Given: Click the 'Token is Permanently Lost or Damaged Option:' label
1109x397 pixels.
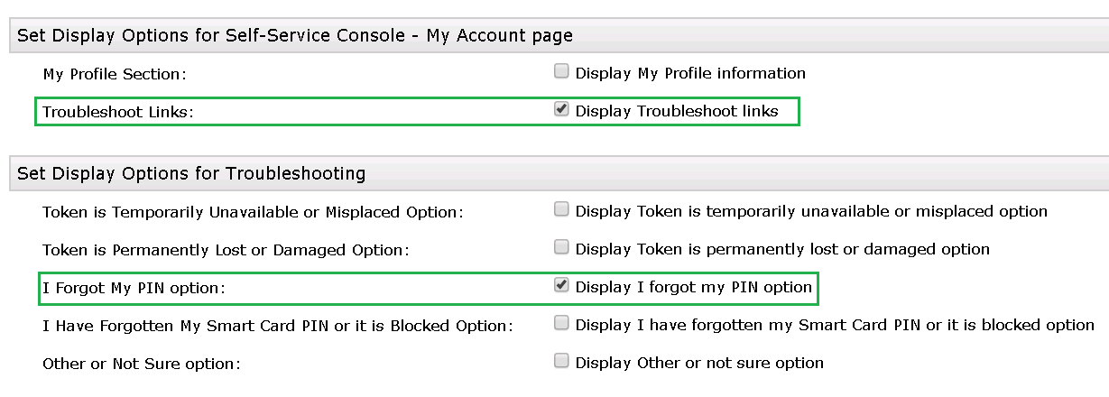Looking at the screenshot, I should click(226, 250).
